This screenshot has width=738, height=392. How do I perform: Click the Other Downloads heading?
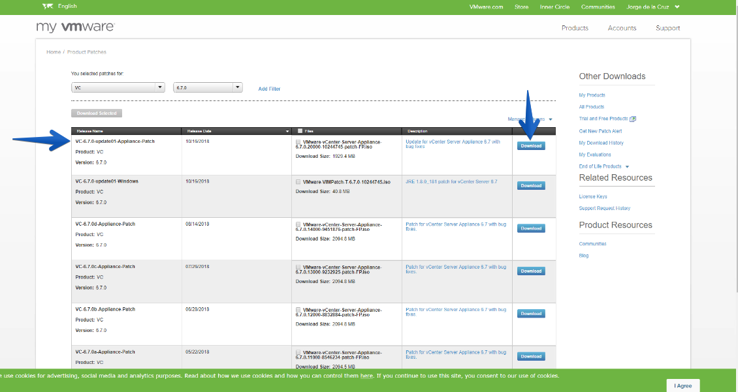point(612,76)
